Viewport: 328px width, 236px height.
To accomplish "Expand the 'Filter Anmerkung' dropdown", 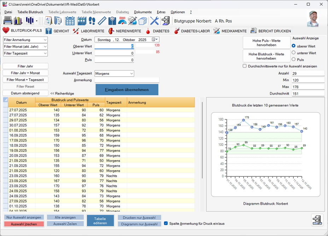I will [x=45, y=40].
